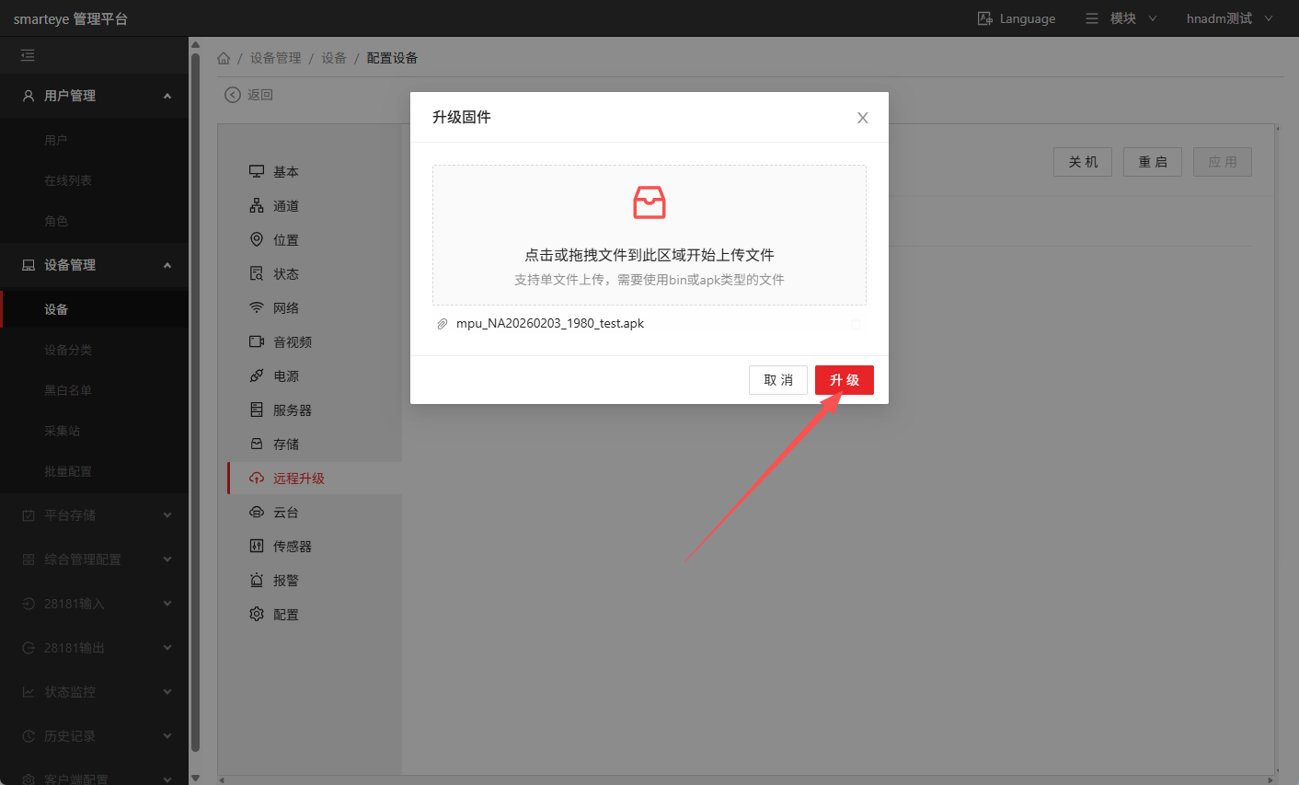Click the back arrow icon next to 返回
Screen dimensions: 1299x785
pyautogui.click(x=233, y=95)
